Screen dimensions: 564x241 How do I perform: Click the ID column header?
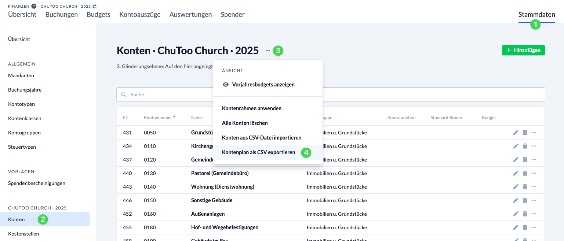[125, 118]
